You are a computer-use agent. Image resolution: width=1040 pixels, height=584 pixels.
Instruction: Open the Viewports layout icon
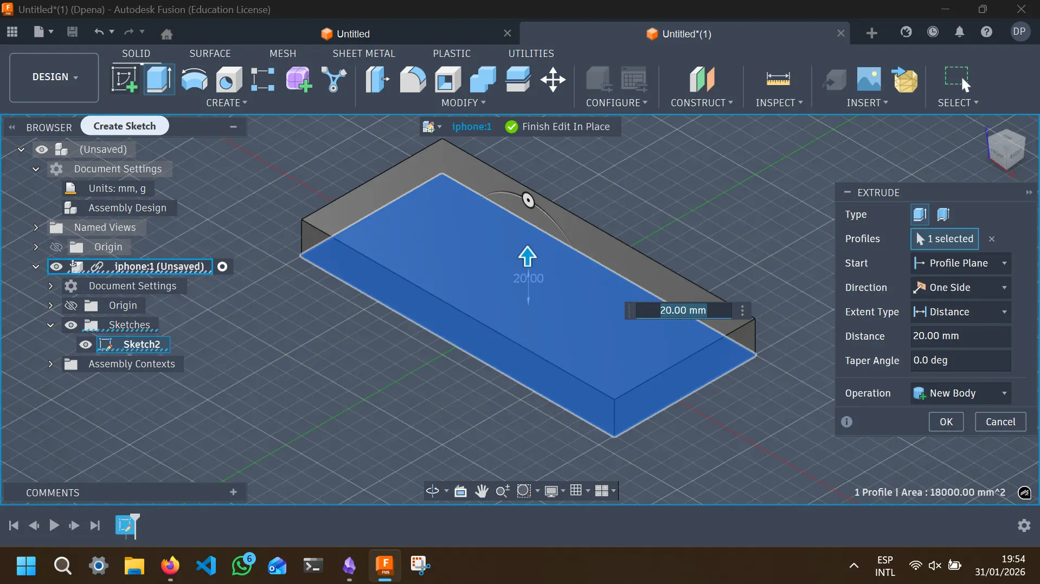(601, 491)
